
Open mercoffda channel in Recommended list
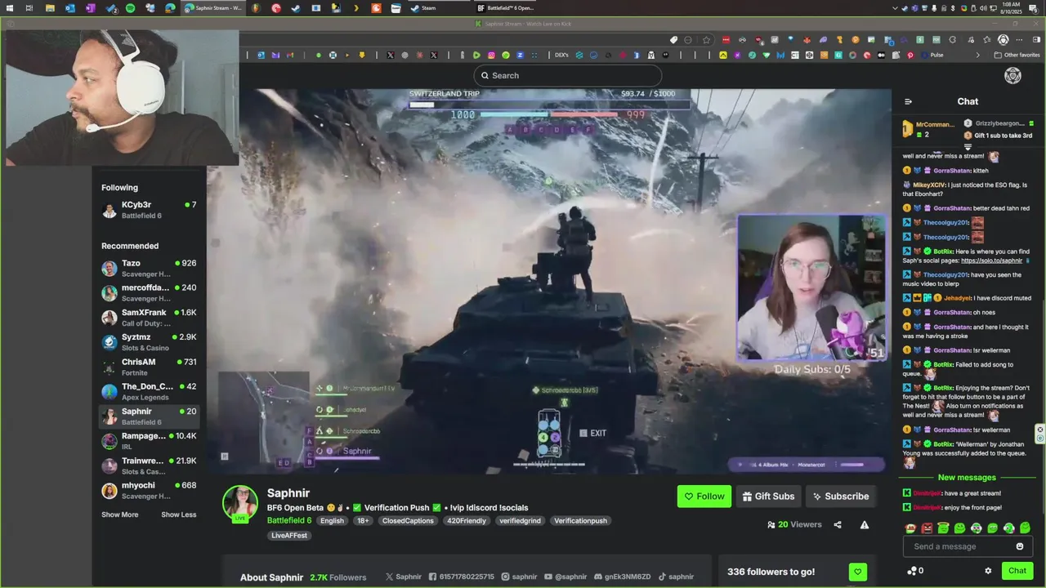[x=149, y=293]
